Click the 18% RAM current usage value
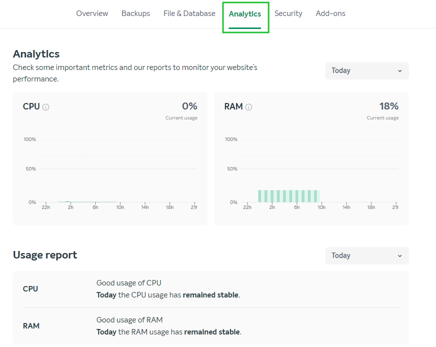This screenshot has width=436, height=347. coord(389,106)
